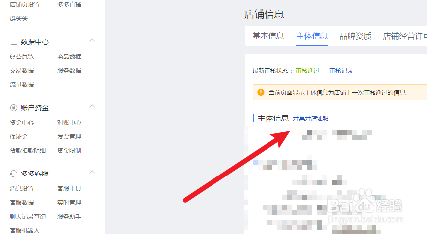This screenshot has height=234, width=427.
Task: Click the 多多客服 headset icon
Action: coord(13,174)
